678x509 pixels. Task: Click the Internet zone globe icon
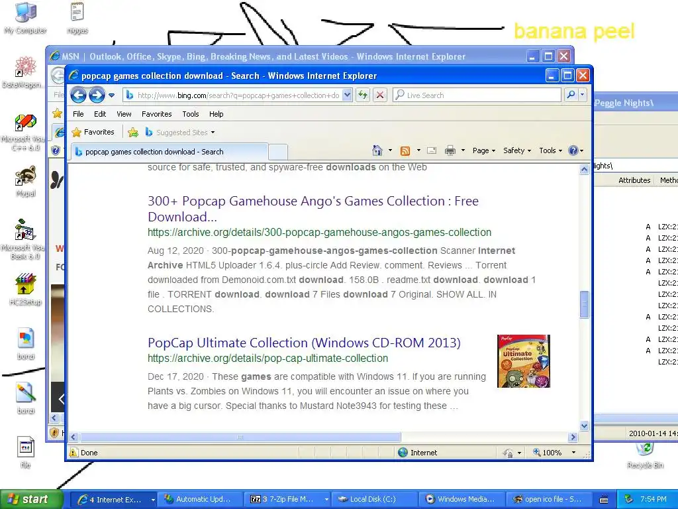click(403, 452)
